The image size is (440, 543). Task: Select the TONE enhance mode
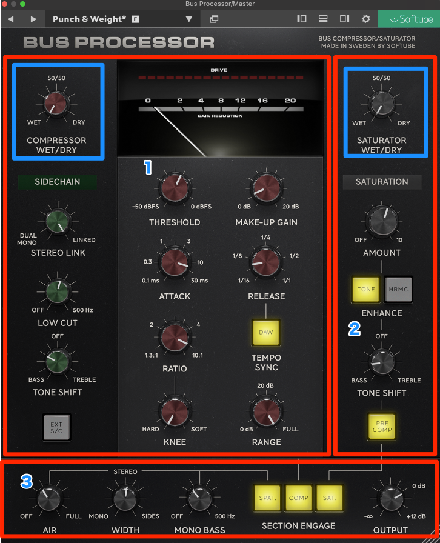(x=366, y=290)
